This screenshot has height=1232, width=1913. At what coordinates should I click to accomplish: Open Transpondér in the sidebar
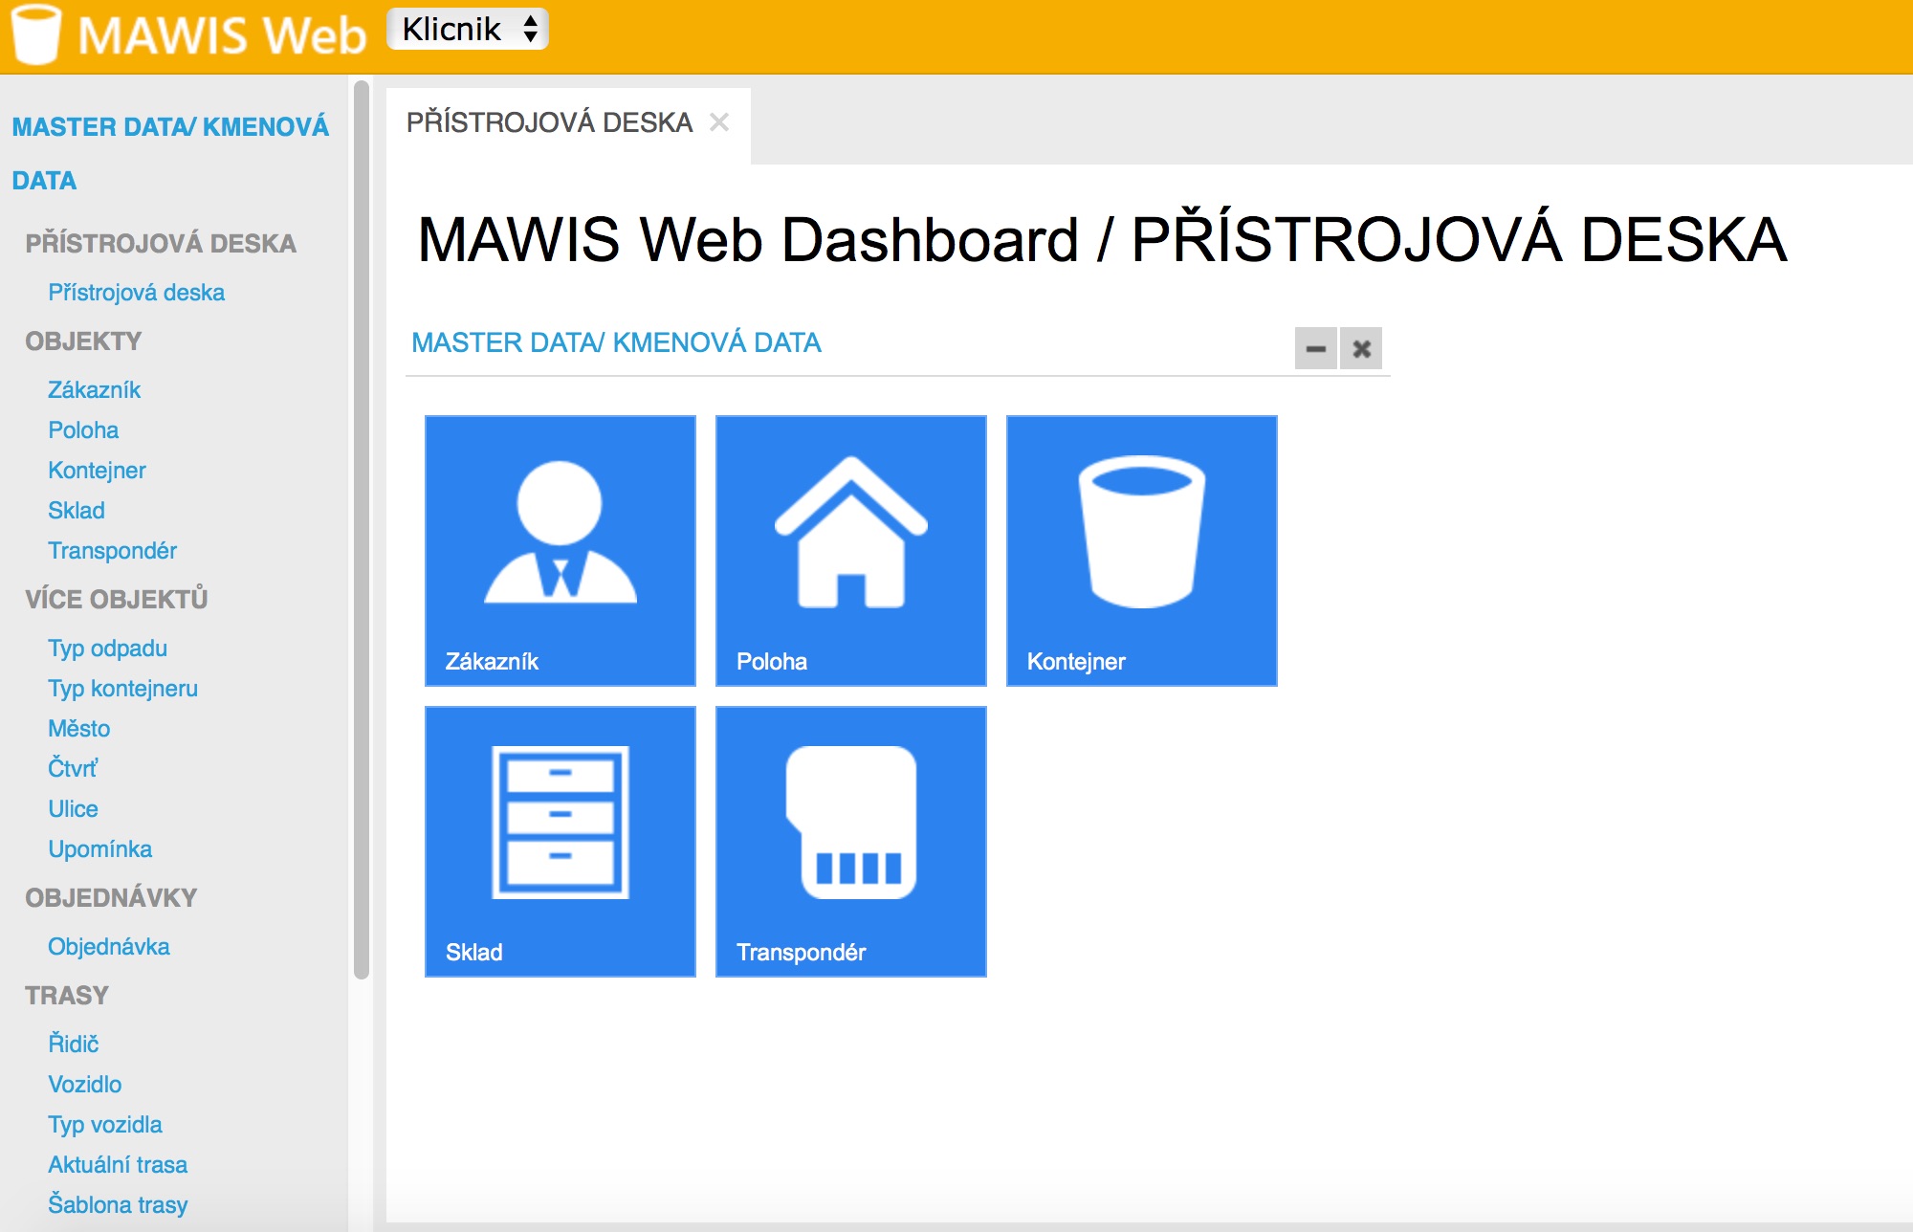(113, 551)
